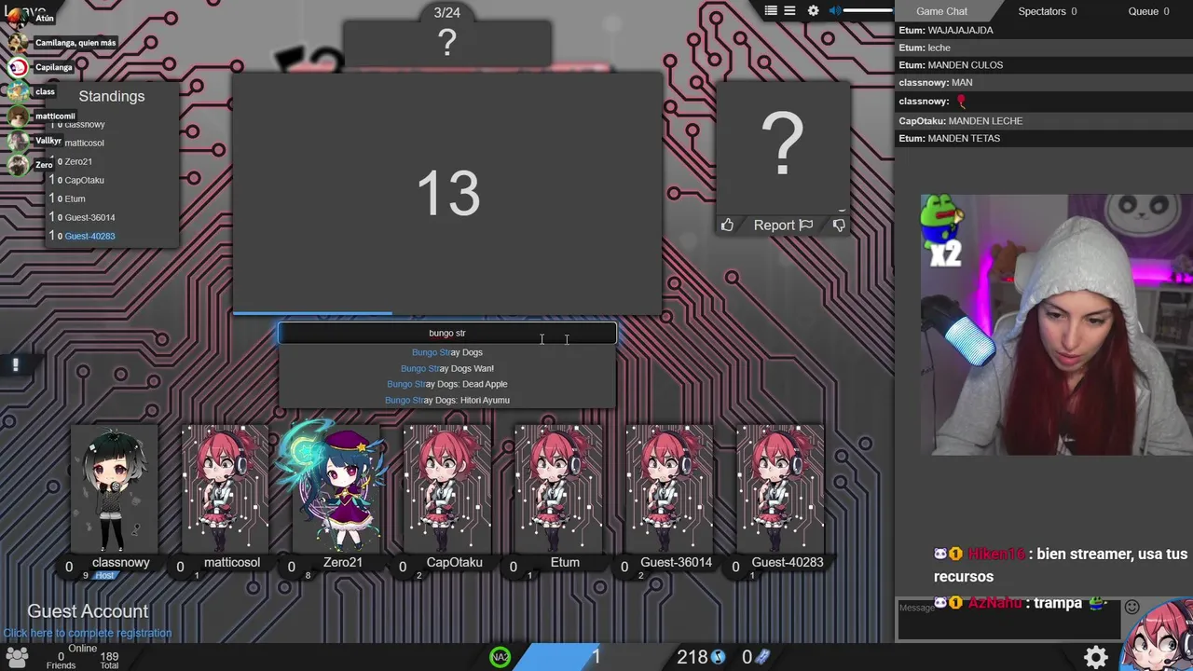Click the green NA2 server icon
The height and width of the screenshot is (671, 1193).
(x=501, y=657)
